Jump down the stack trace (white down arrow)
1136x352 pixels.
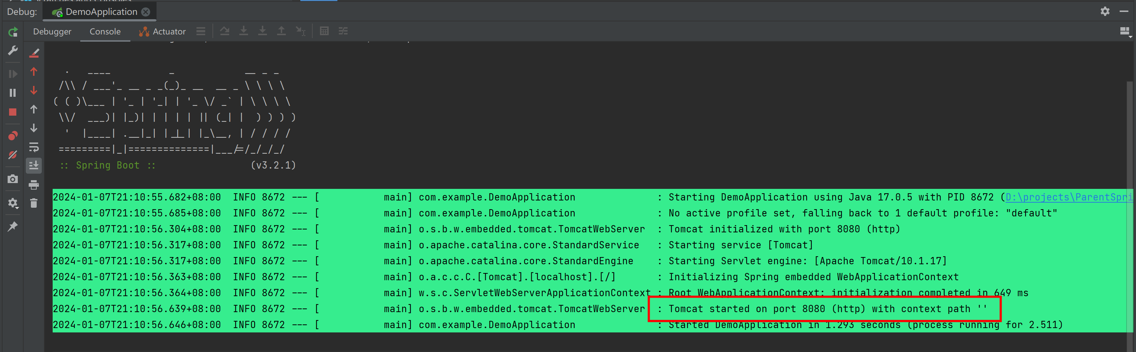(34, 128)
